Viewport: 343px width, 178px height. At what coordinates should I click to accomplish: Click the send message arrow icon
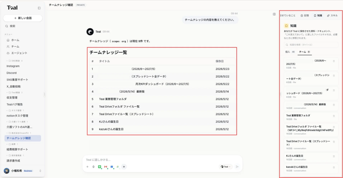click(237, 167)
